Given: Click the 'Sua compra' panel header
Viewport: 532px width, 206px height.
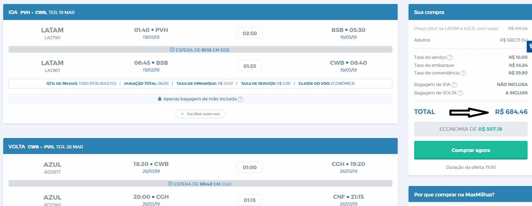Looking at the screenshot, I should pyautogui.click(x=470, y=12).
